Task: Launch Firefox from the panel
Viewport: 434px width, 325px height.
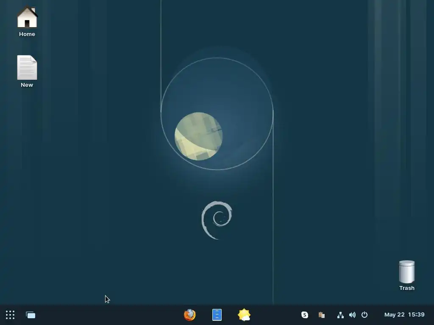Action: click(189, 315)
